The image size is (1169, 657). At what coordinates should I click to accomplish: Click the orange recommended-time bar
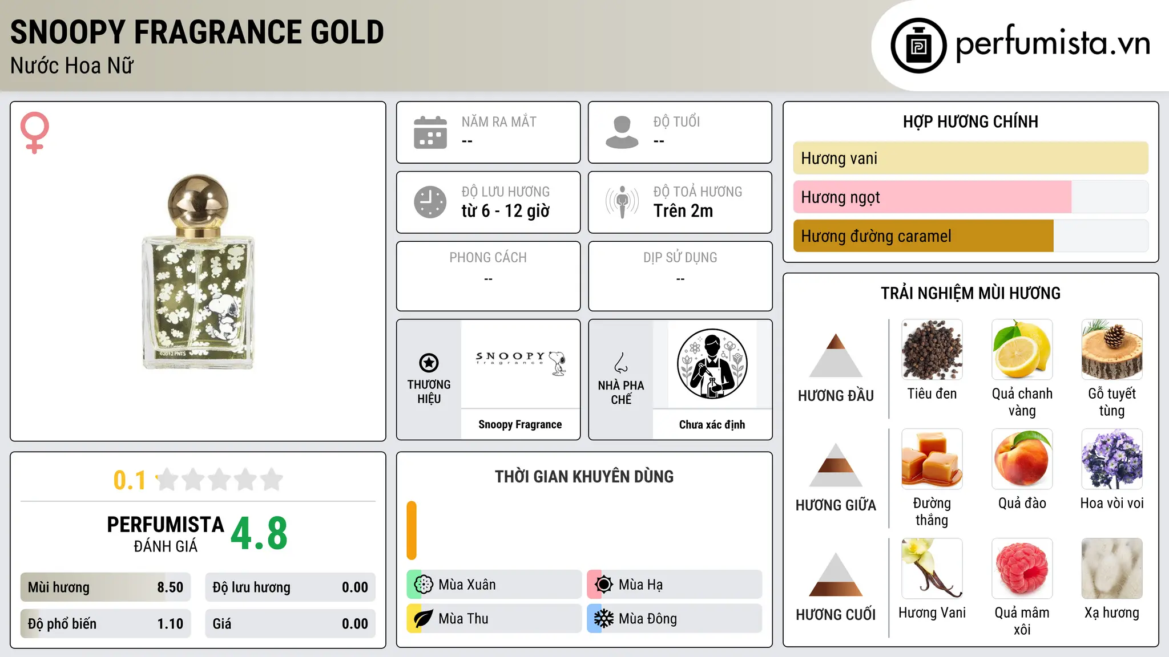point(412,530)
